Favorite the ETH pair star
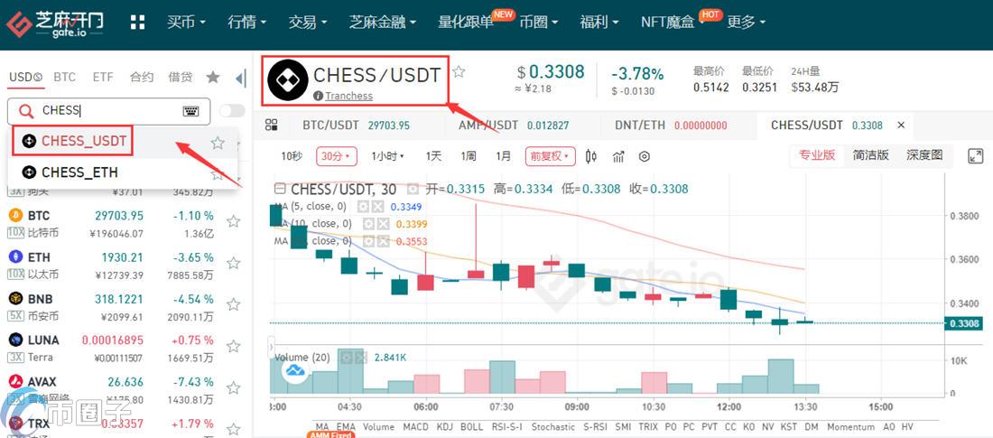The height and width of the screenshot is (438, 993). tap(233, 263)
